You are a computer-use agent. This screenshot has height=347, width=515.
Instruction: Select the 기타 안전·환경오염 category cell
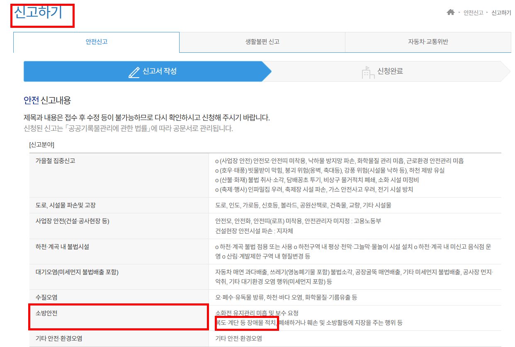click(119, 339)
